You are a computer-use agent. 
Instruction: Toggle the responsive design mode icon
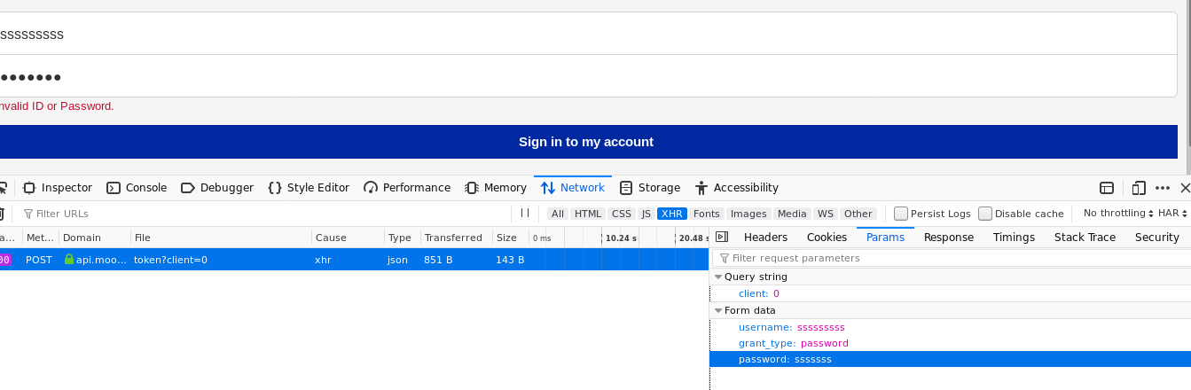pos(1139,188)
